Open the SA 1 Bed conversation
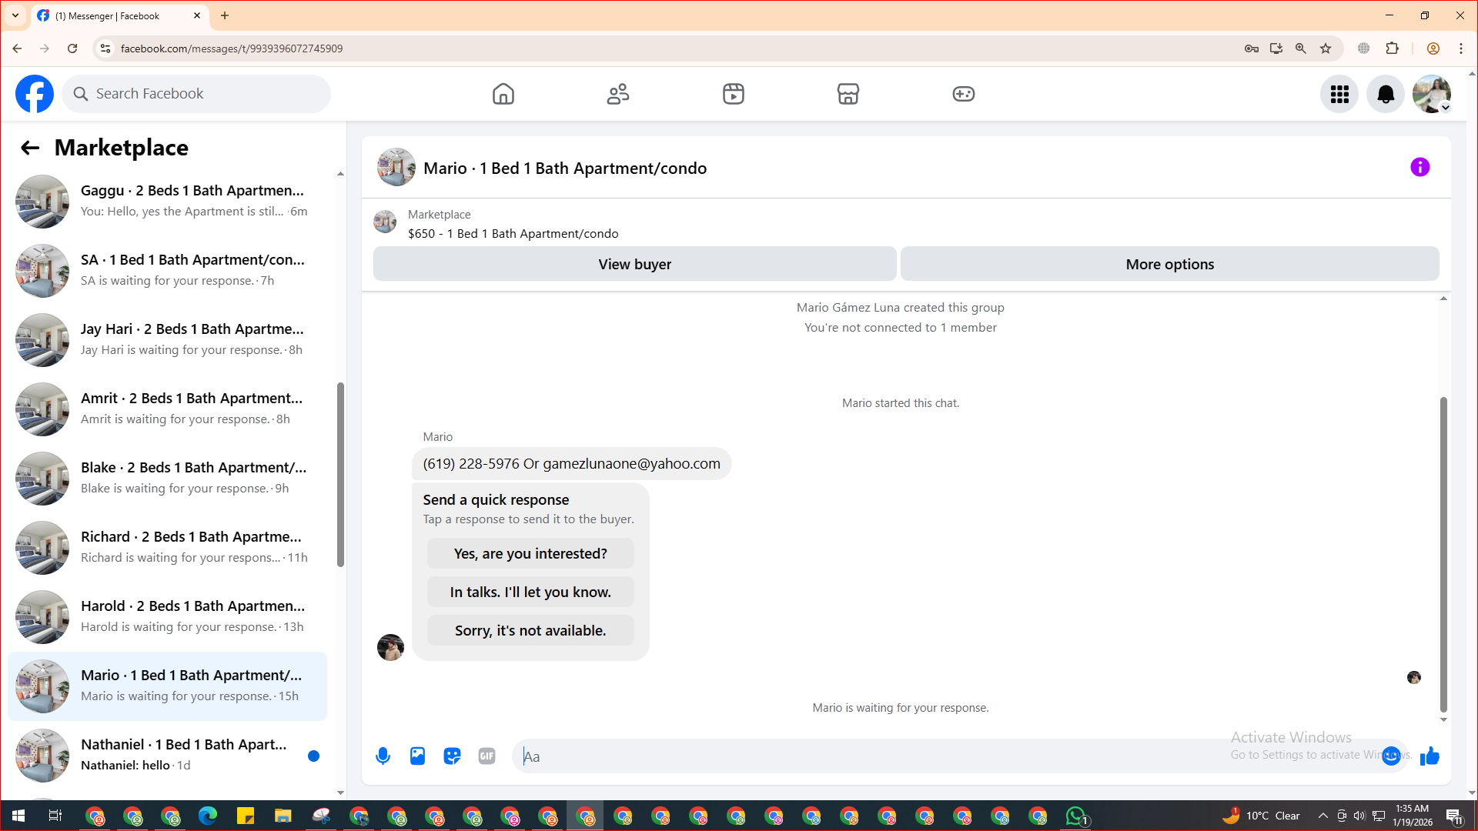This screenshot has width=1478, height=831. tap(168, 270)
